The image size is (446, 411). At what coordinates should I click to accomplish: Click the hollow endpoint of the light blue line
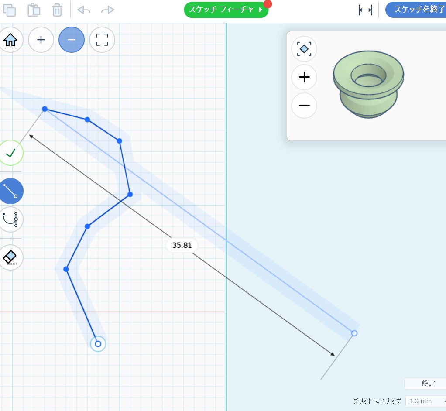pos(354,333)
